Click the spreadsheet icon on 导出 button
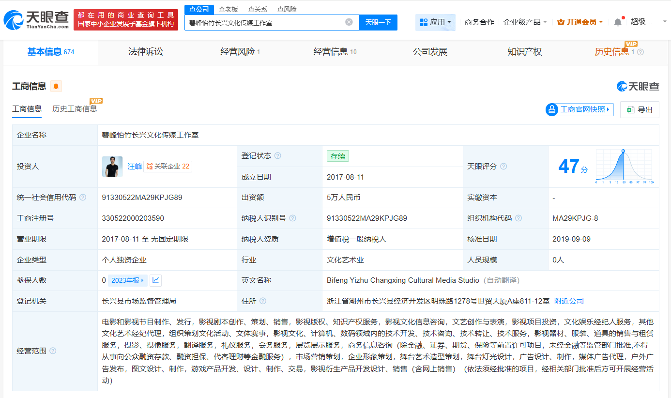The image size is (671, 398). 630,109
